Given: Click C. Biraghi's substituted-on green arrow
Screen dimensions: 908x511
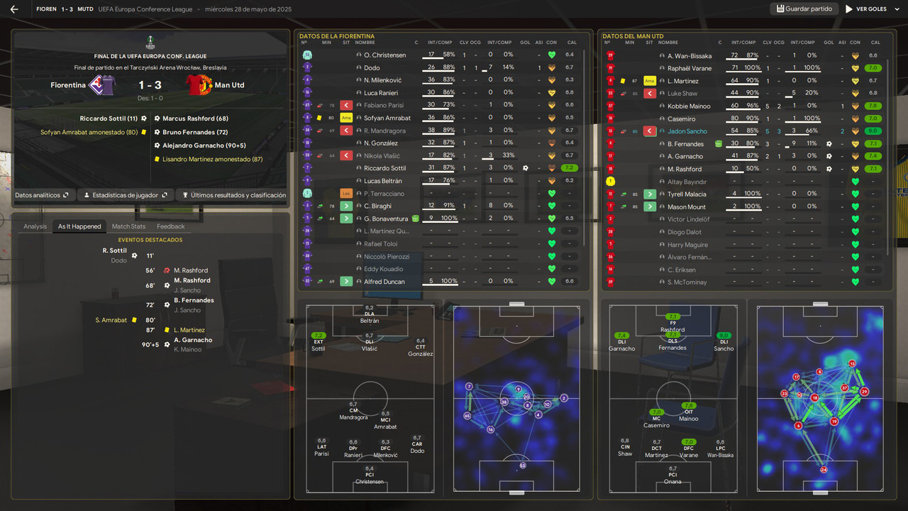Looking at the screenshot, I should tap(346, 206).
